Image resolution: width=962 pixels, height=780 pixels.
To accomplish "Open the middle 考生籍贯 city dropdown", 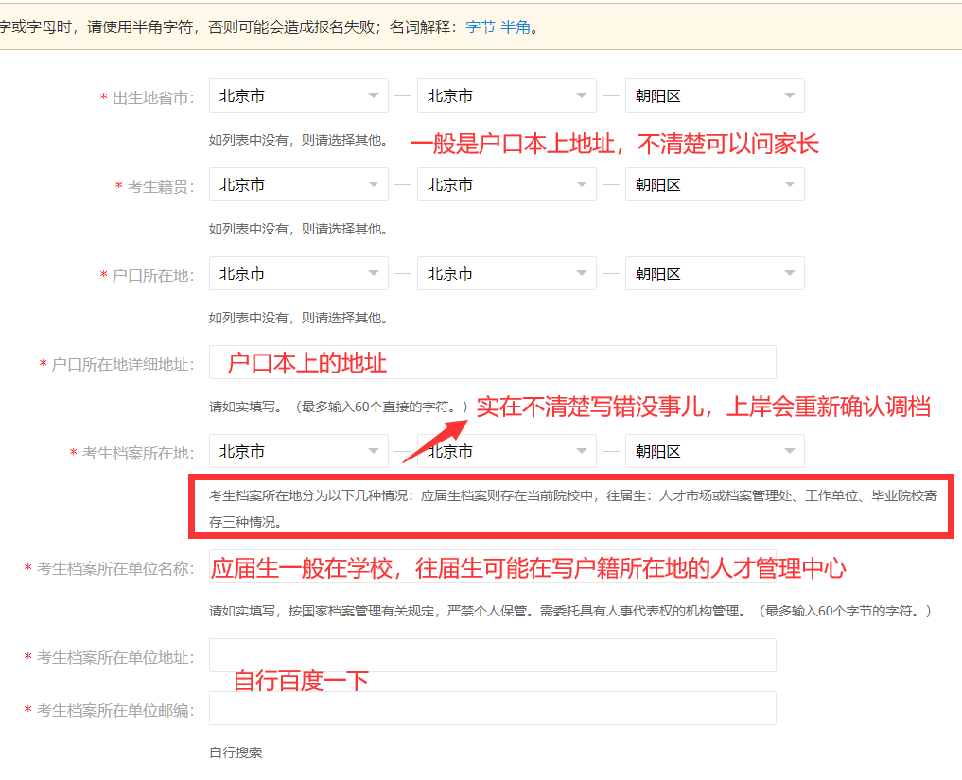I will [506, 184].
